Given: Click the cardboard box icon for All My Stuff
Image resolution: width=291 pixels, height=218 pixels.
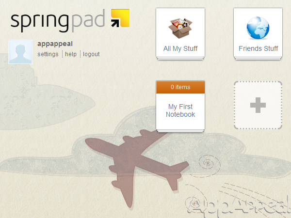Looking at the screenshot, I should (x=180, y=29).
